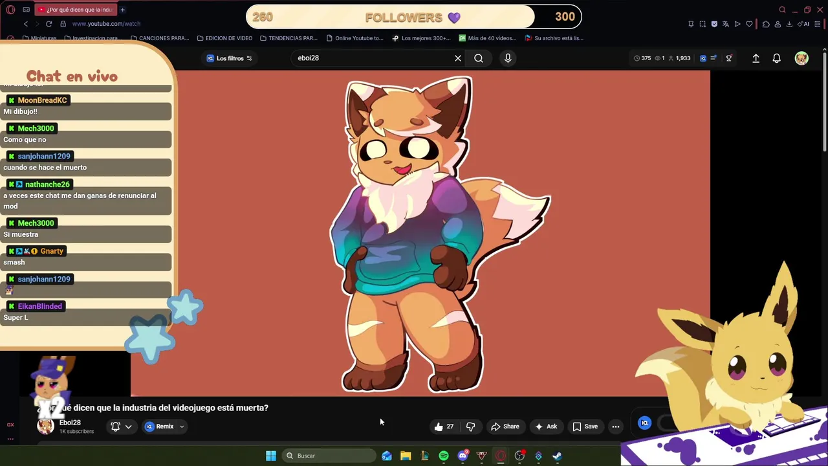Click the Ask button
The image size is (828, 466).
[x=546, y=427]
